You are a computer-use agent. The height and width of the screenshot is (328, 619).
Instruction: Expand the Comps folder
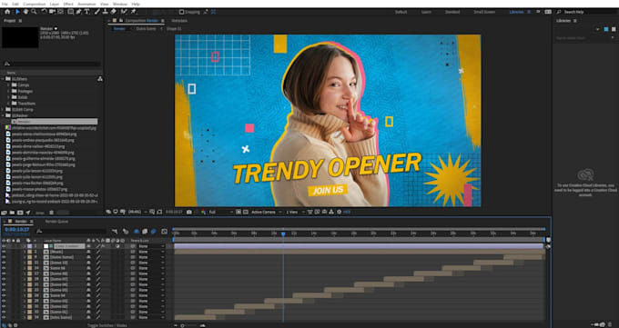pyautogui.click(x=9, y=85)
